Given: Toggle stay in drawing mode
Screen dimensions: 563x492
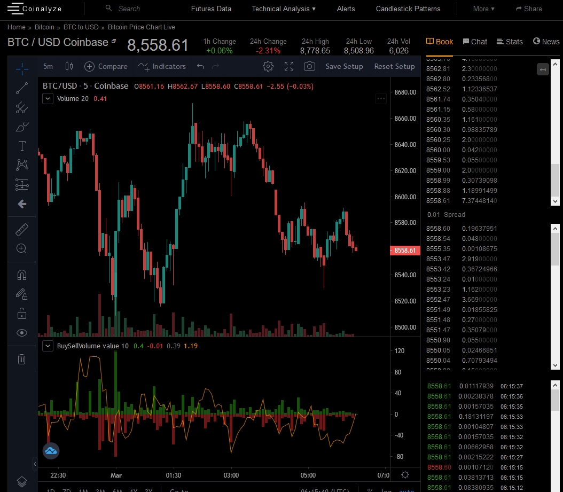Looking at the screenshot, I should (x=22, y=294).
